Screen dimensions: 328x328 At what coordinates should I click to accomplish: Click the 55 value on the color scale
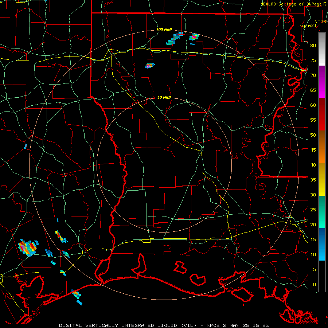[313, 120]
